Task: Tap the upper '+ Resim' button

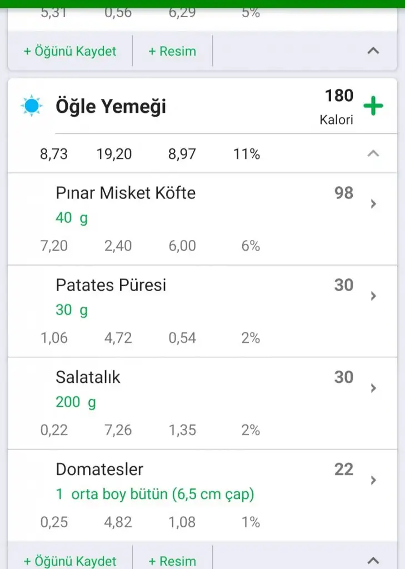Action: pyautogui.click(x=172, y=51)
